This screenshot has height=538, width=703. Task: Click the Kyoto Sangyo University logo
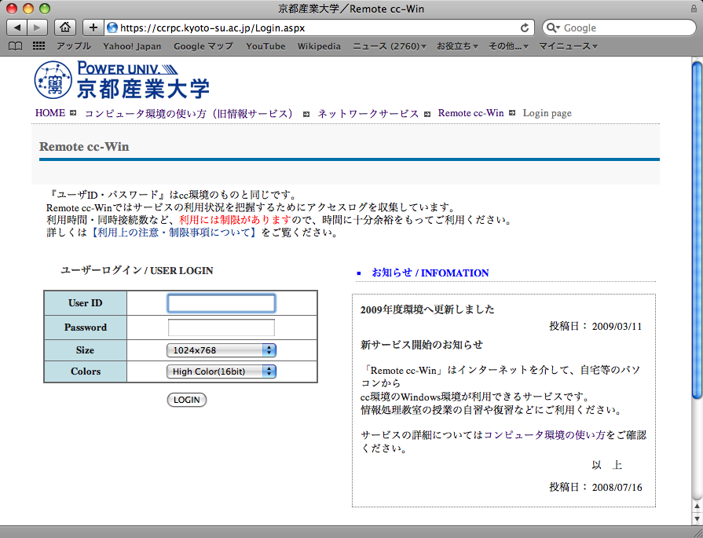pyautogui.click(x=122, y=79)
